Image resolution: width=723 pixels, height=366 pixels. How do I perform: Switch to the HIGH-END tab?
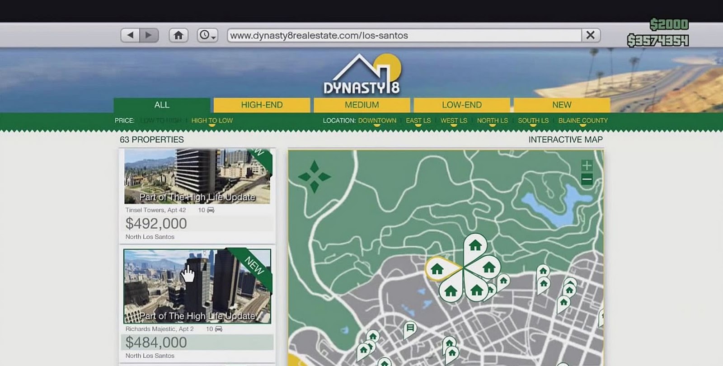[262, 105]
